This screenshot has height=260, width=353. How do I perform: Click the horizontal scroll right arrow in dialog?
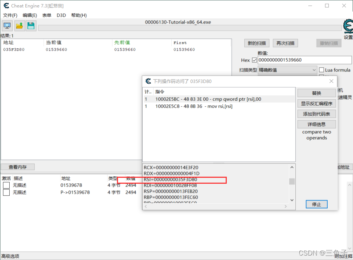[x=286, y=206]
